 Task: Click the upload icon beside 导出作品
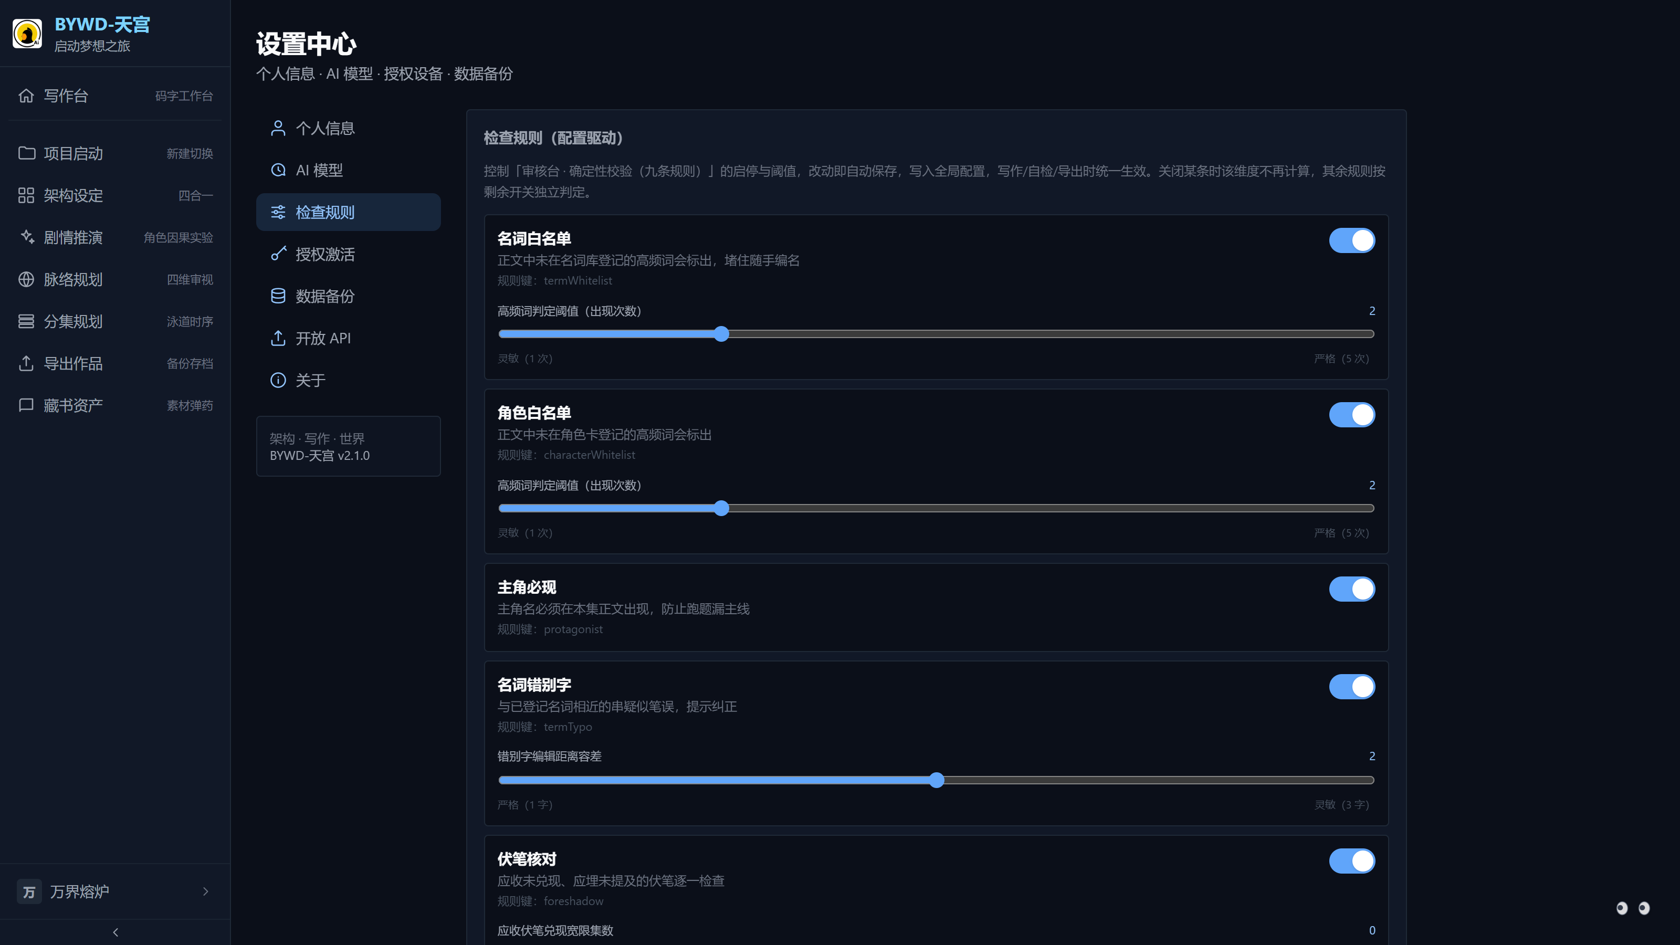[26, 363]
